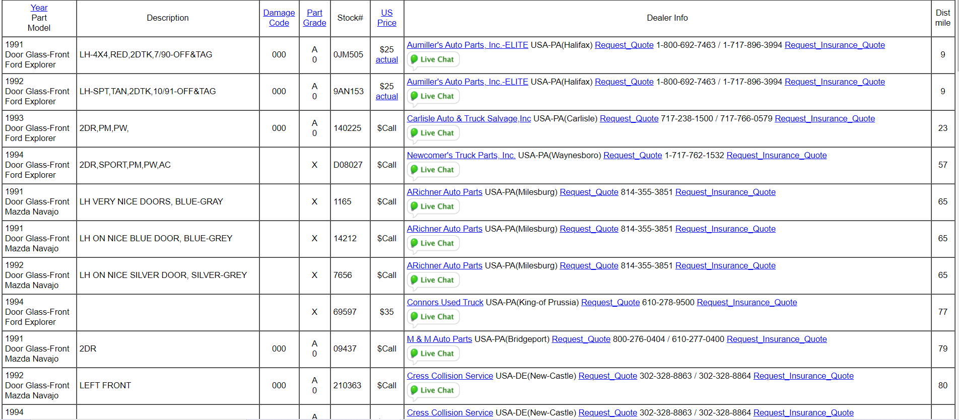Visit Newcomer's Truck Parts, Inc. dealer link

[461, 155]
